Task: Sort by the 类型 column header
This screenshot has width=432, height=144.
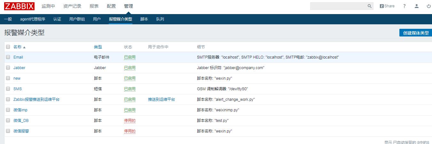Action: (x=98, y=47)
